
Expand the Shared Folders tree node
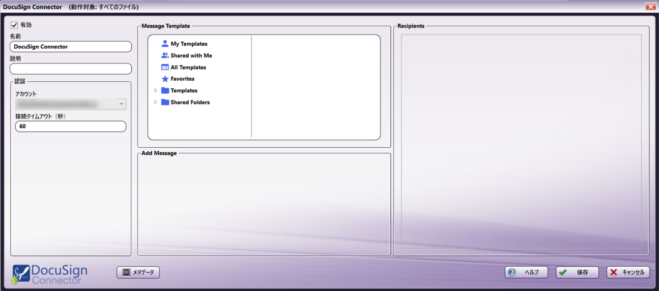(156, 102)
